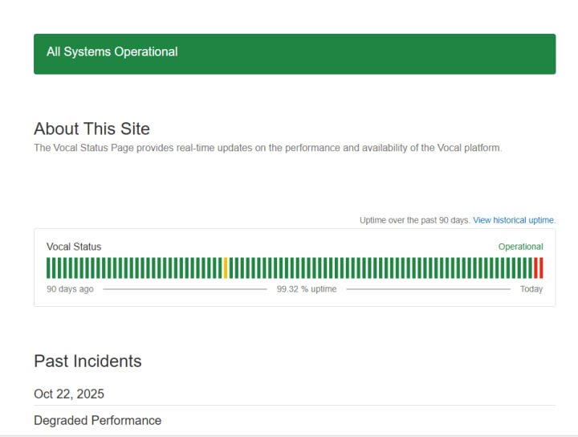
Task: Select the green bar just after the yellow bar
Action: tap(232, 268)
